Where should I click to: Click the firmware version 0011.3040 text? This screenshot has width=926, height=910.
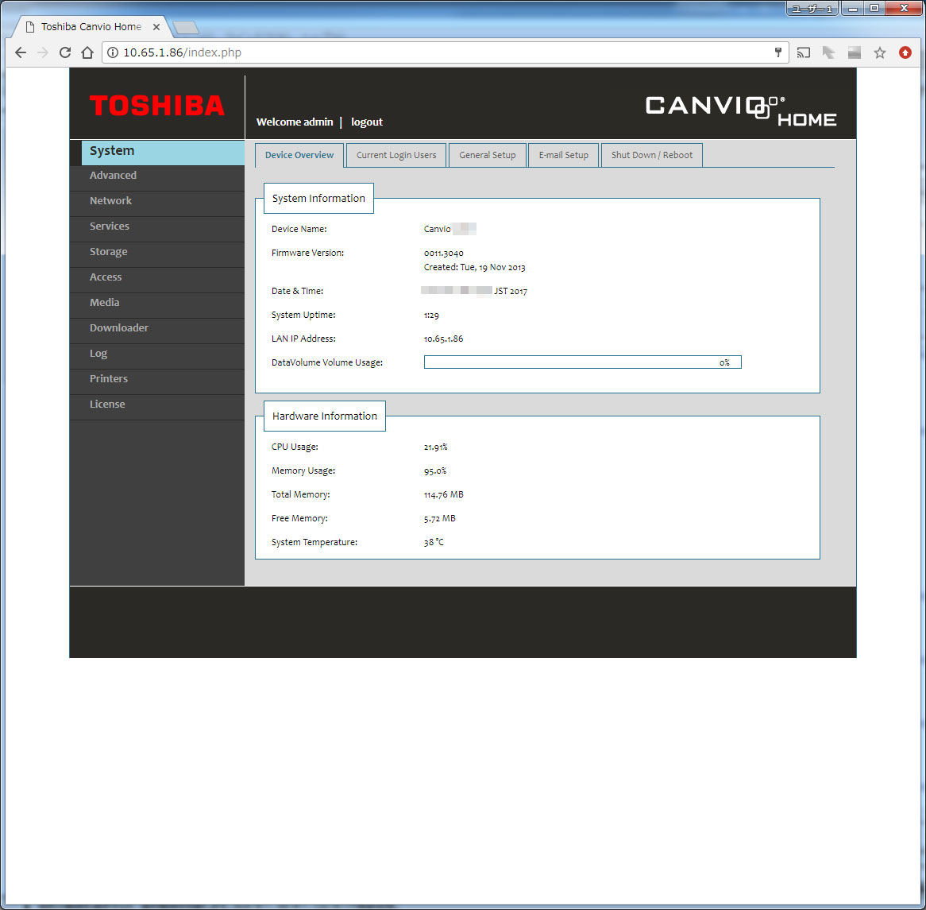point(443,254)
